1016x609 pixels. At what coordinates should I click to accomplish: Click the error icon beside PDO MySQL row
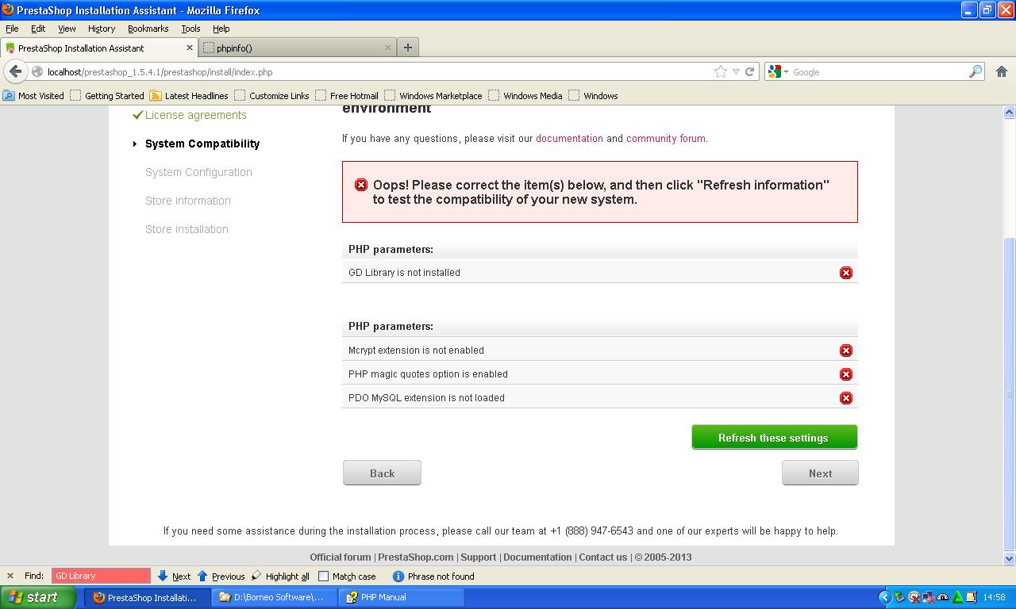click(x=846, y=398)
